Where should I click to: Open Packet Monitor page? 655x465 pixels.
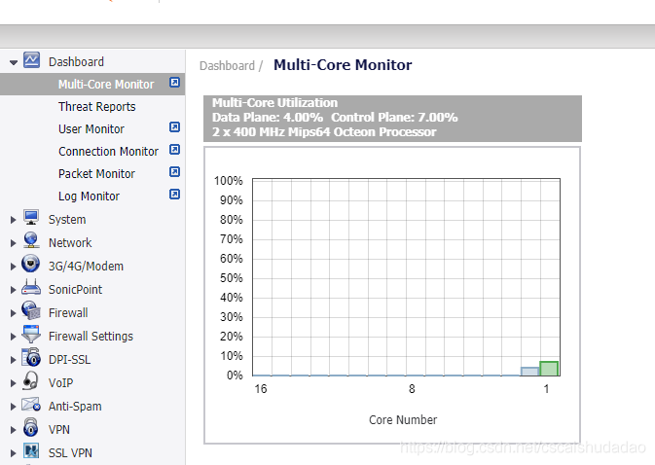click(x=96, y=174)
